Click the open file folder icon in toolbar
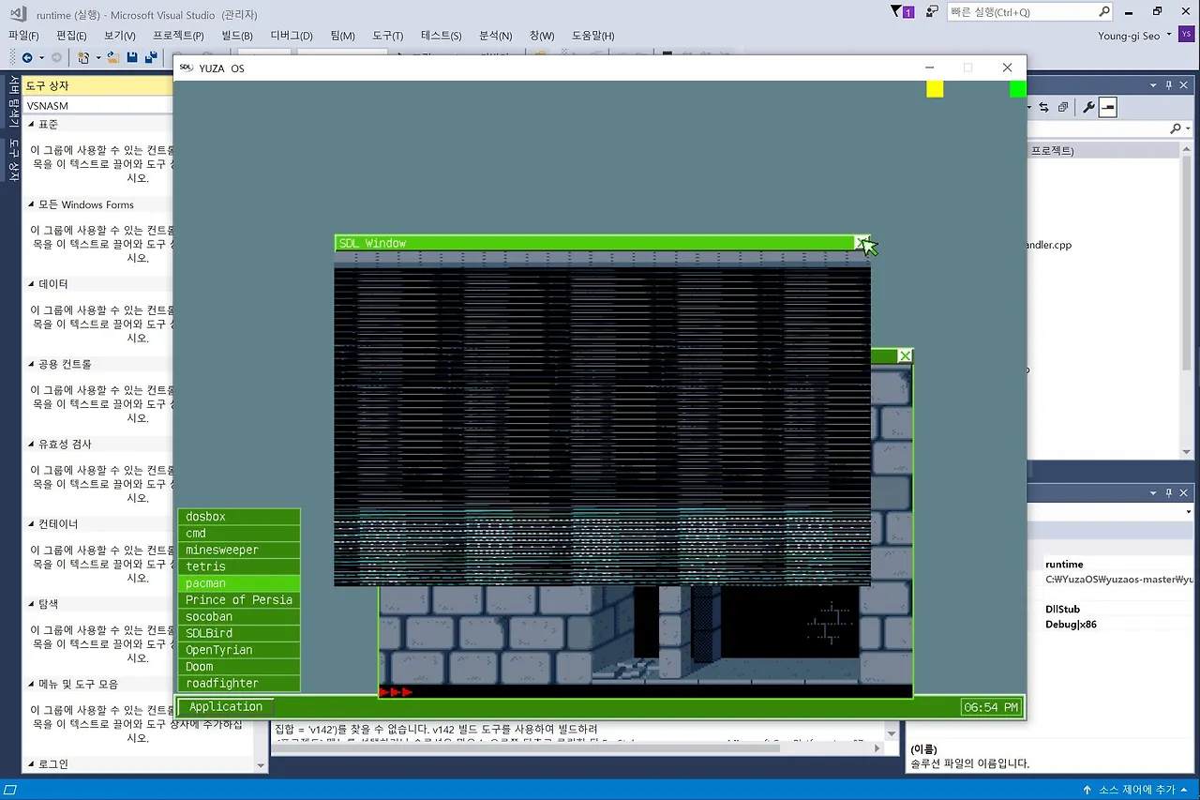 click(x=113, y=58)
